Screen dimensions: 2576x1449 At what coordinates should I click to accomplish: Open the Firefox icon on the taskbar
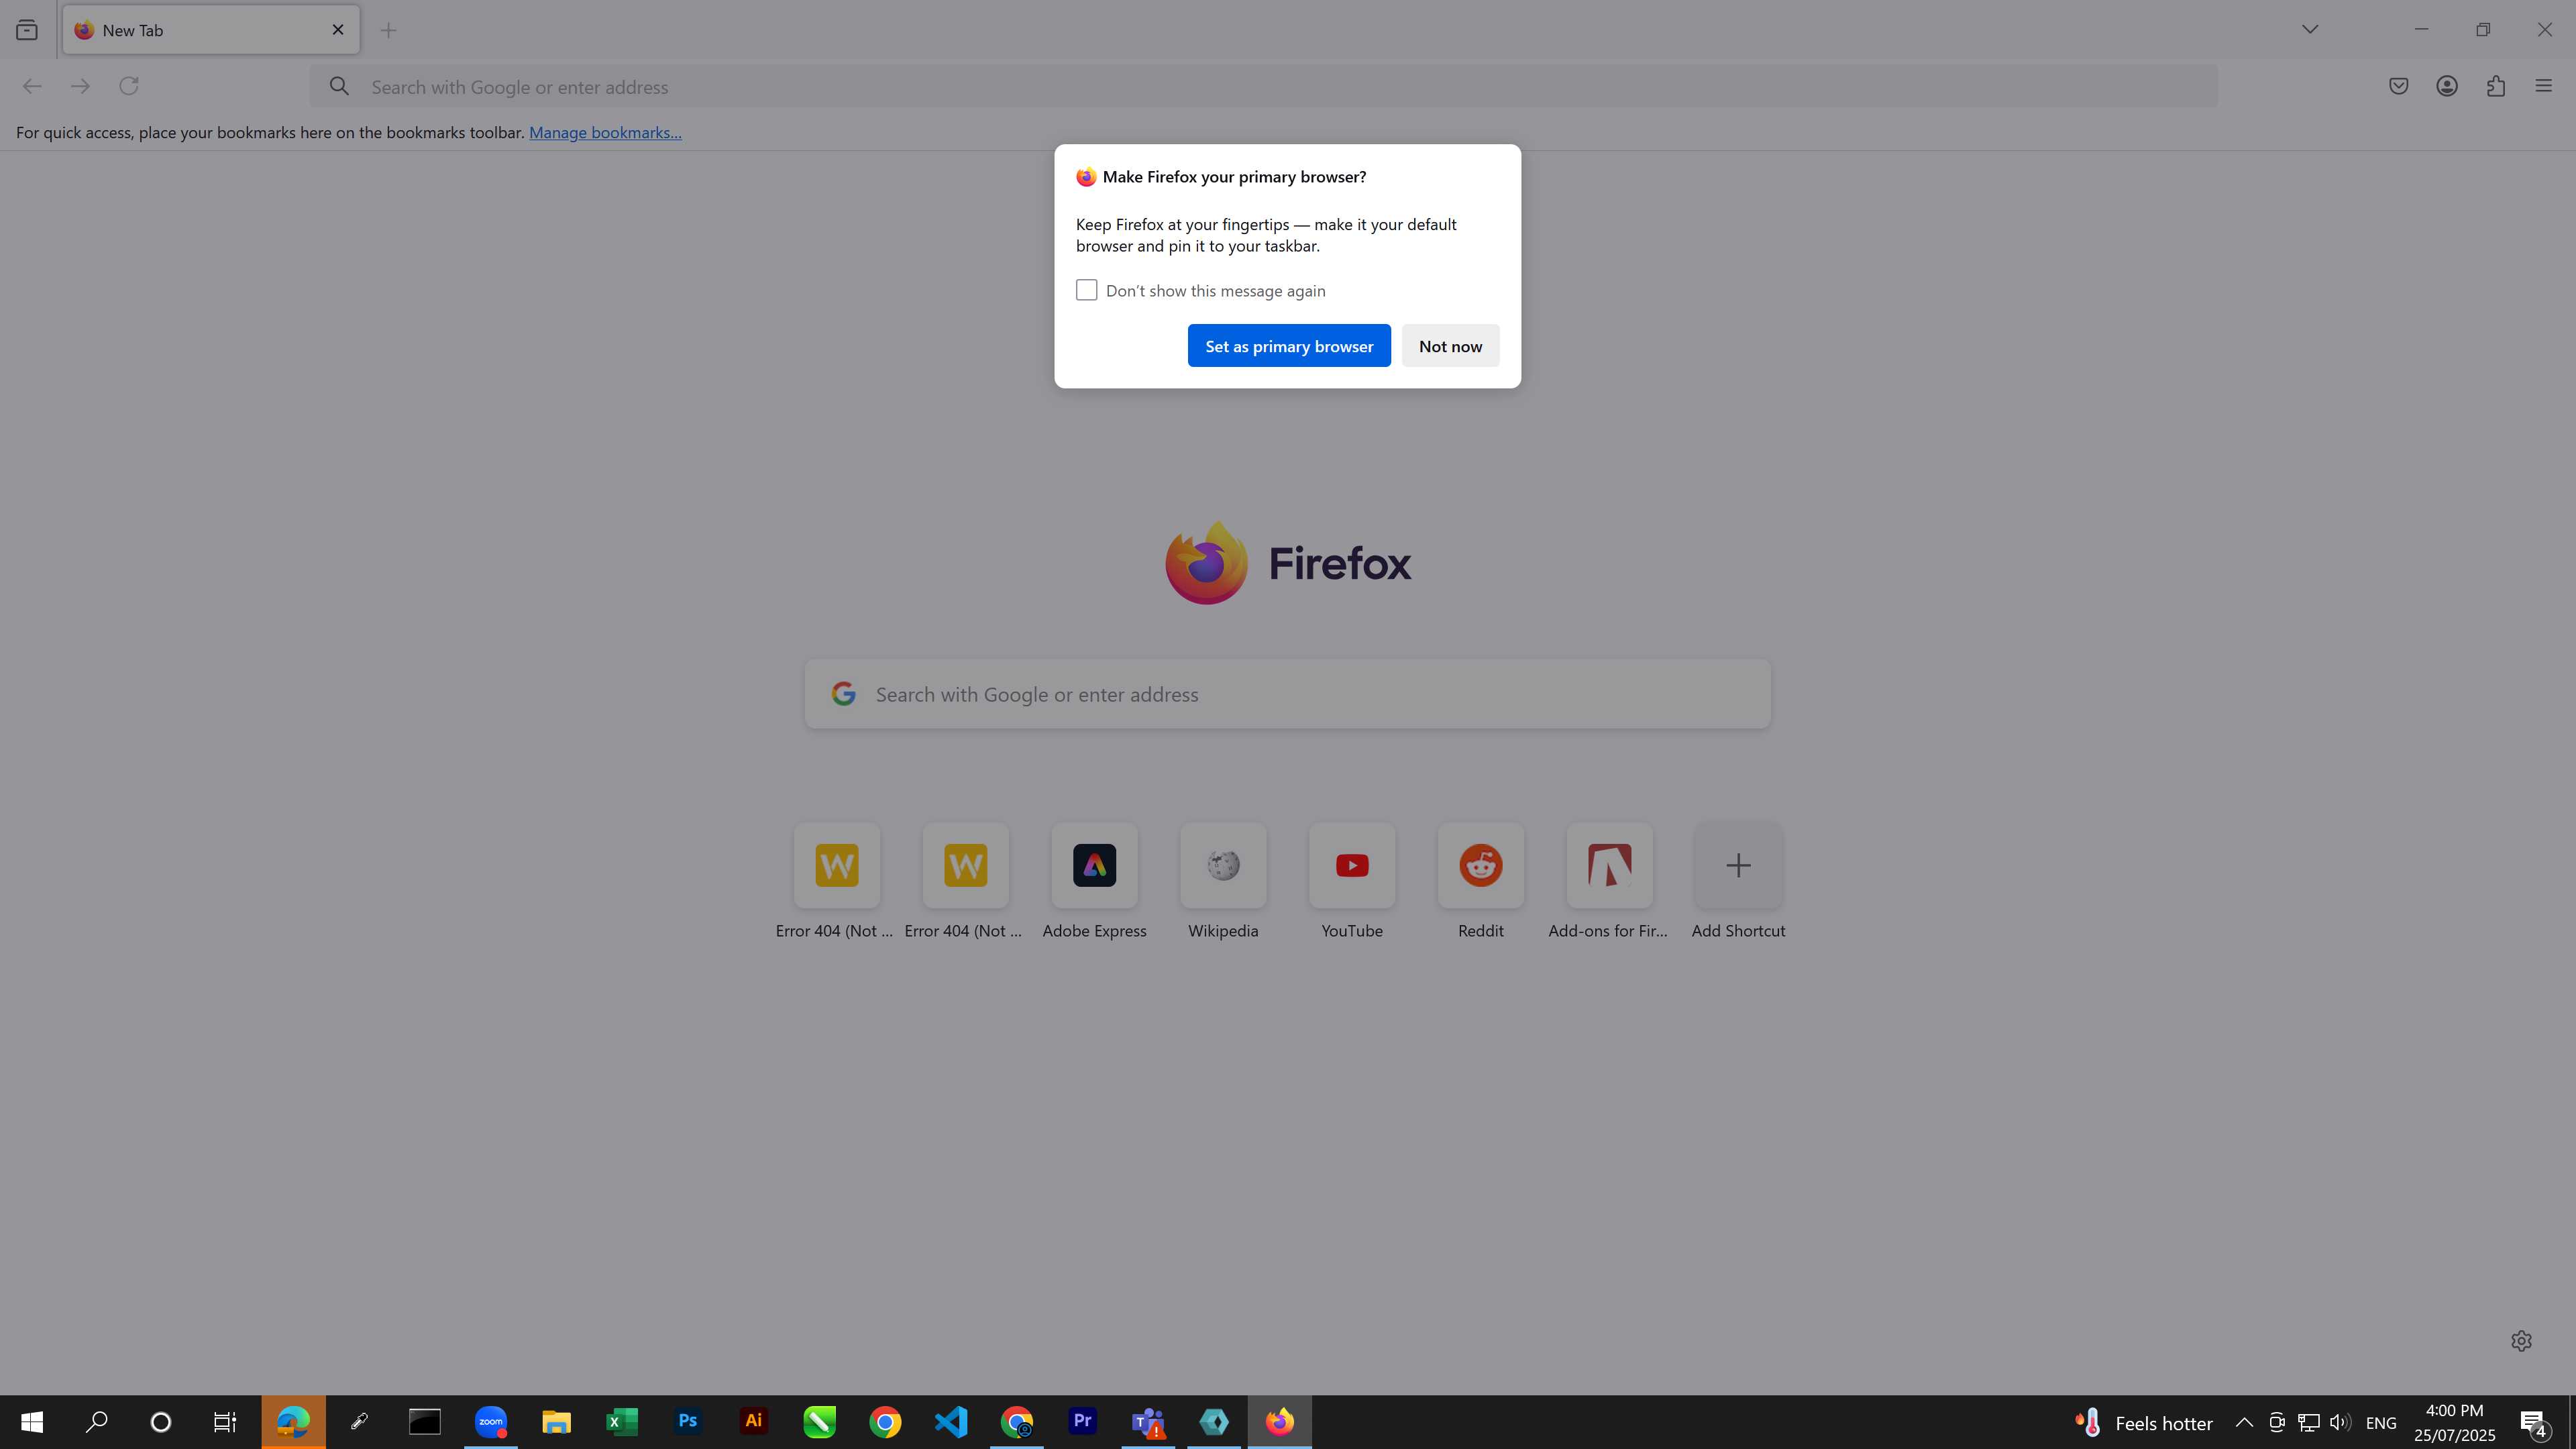[x=1280, y=1422]
